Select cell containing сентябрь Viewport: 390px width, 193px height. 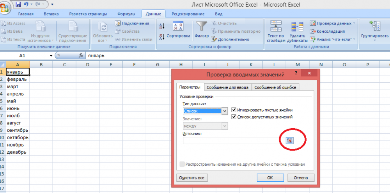coord(17,130)
